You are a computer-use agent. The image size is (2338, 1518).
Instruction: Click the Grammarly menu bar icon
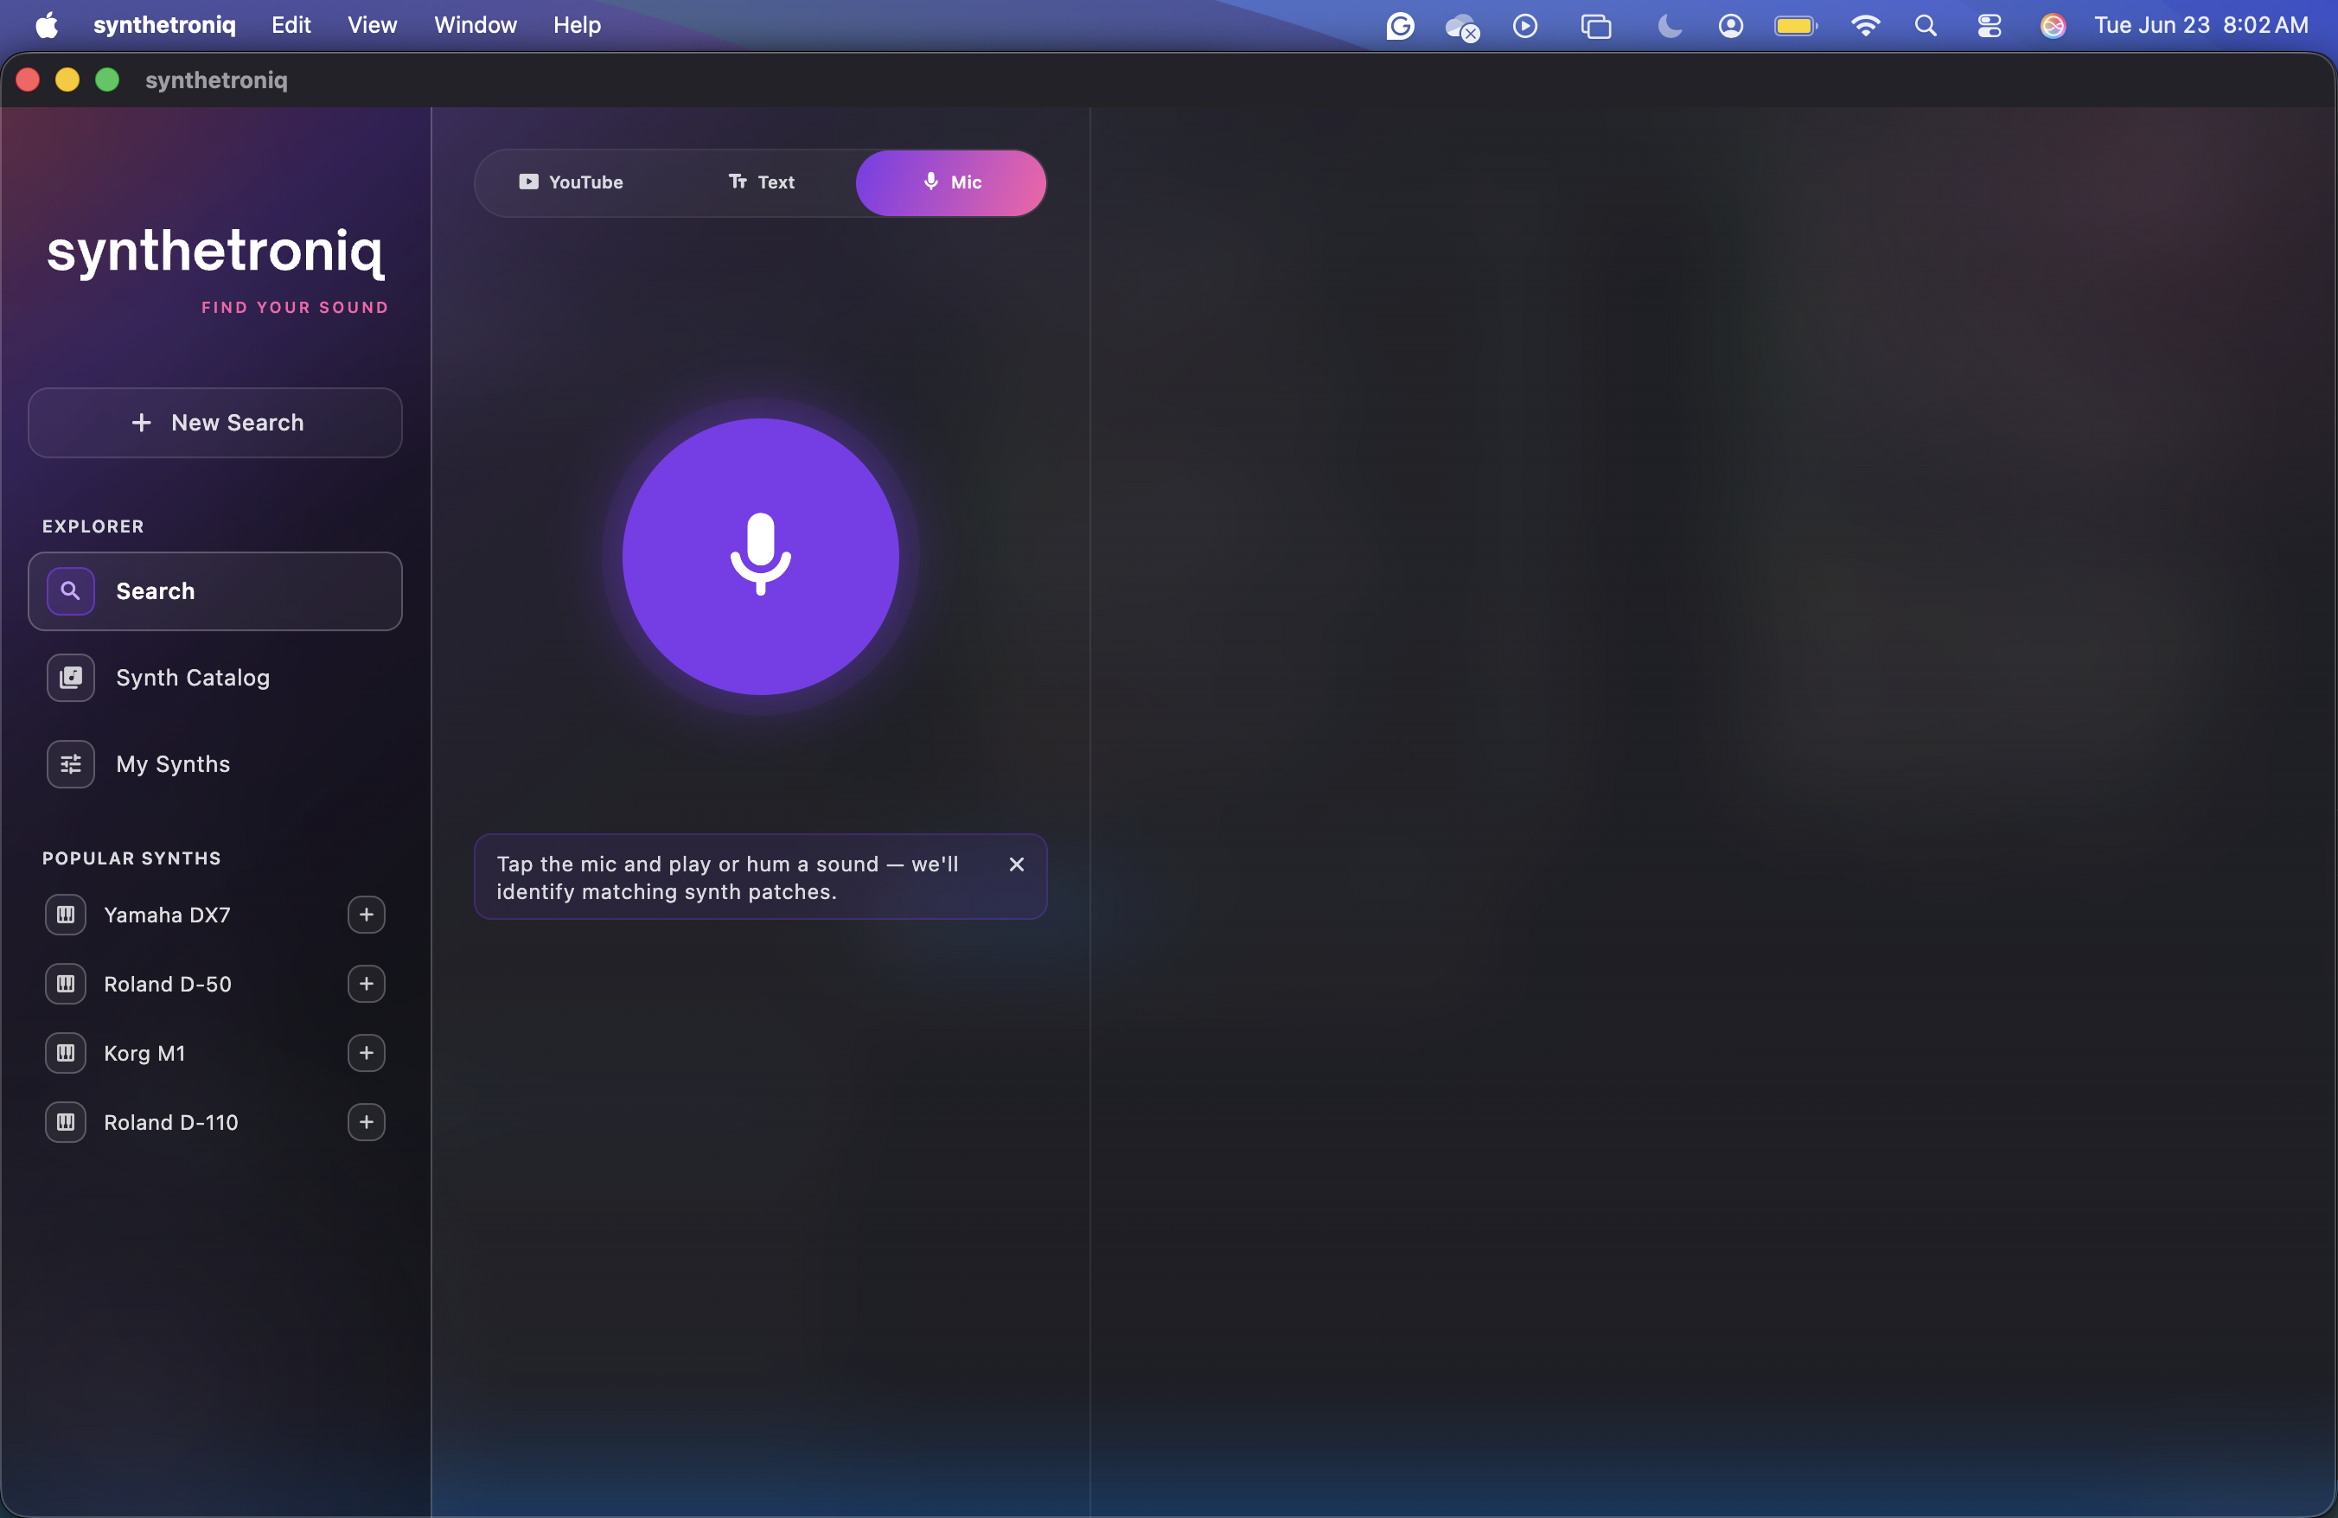(1400, 26)
